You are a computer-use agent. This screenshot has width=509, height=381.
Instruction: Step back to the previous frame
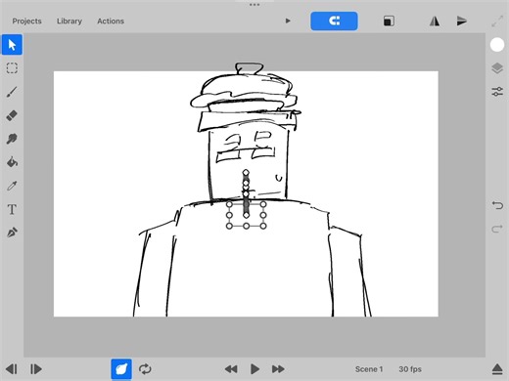pyautogui.click(x=12, y=369)
